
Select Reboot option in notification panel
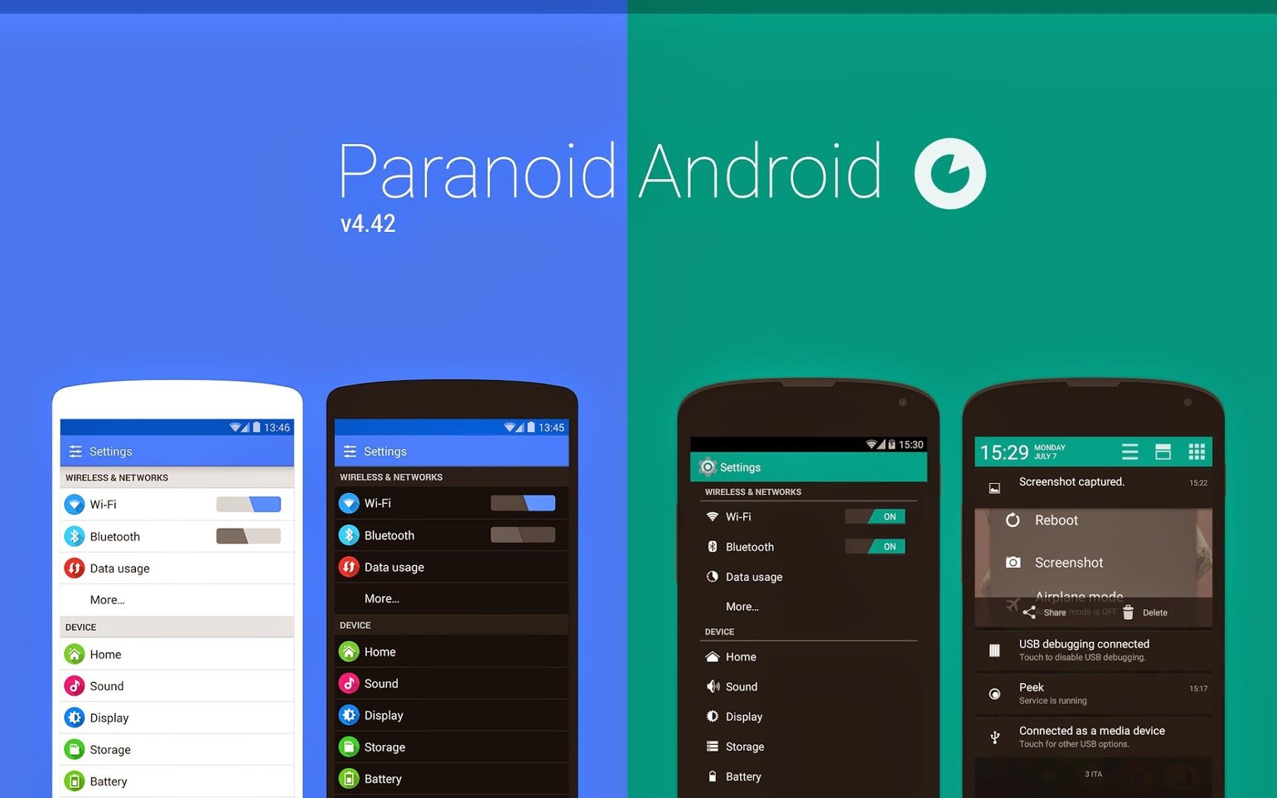pos(1054,520)
